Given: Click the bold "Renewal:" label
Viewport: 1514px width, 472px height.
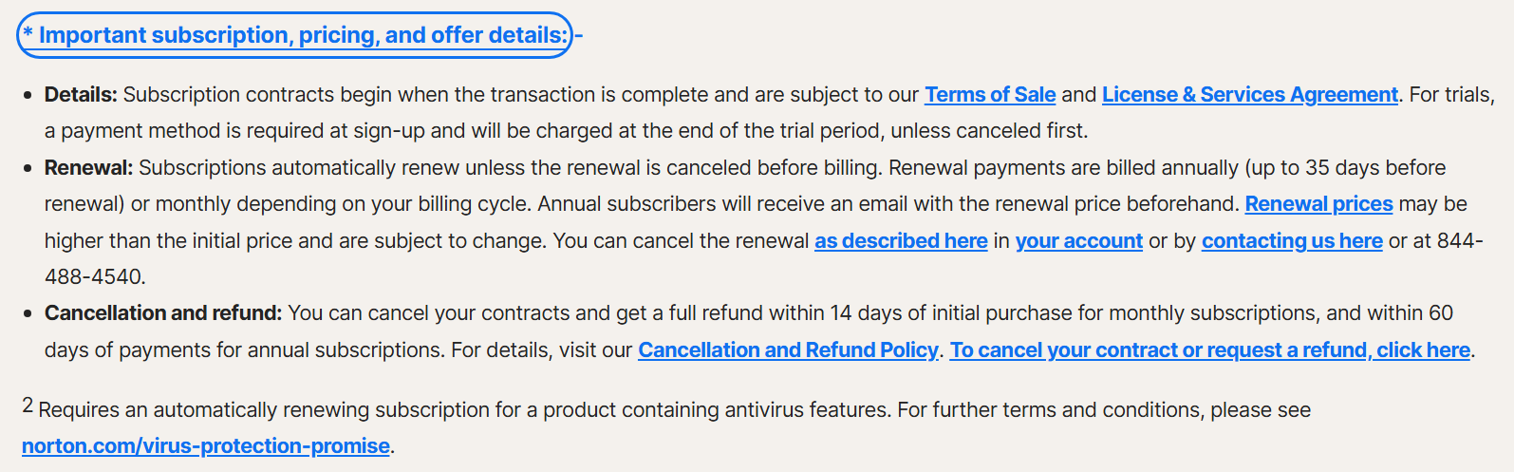Looking at the screenshot, I should [88, 168].
